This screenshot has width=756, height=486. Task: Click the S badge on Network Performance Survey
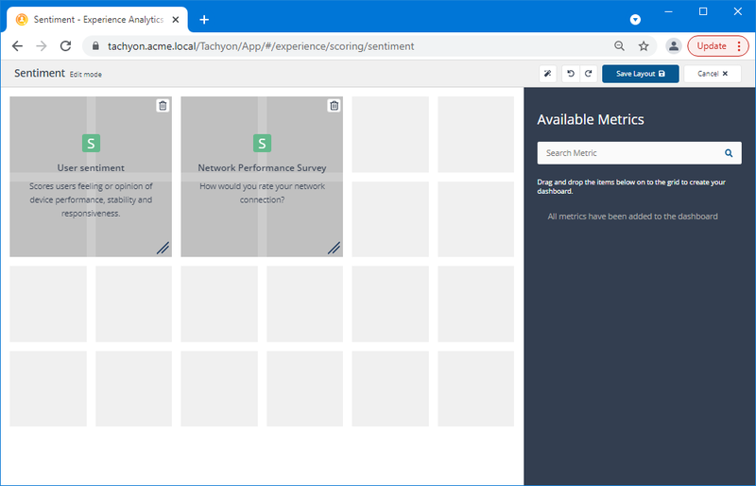coord(262,144)
